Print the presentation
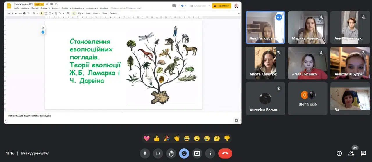This screenshot has width=372, height=162. tap(24, 13)
